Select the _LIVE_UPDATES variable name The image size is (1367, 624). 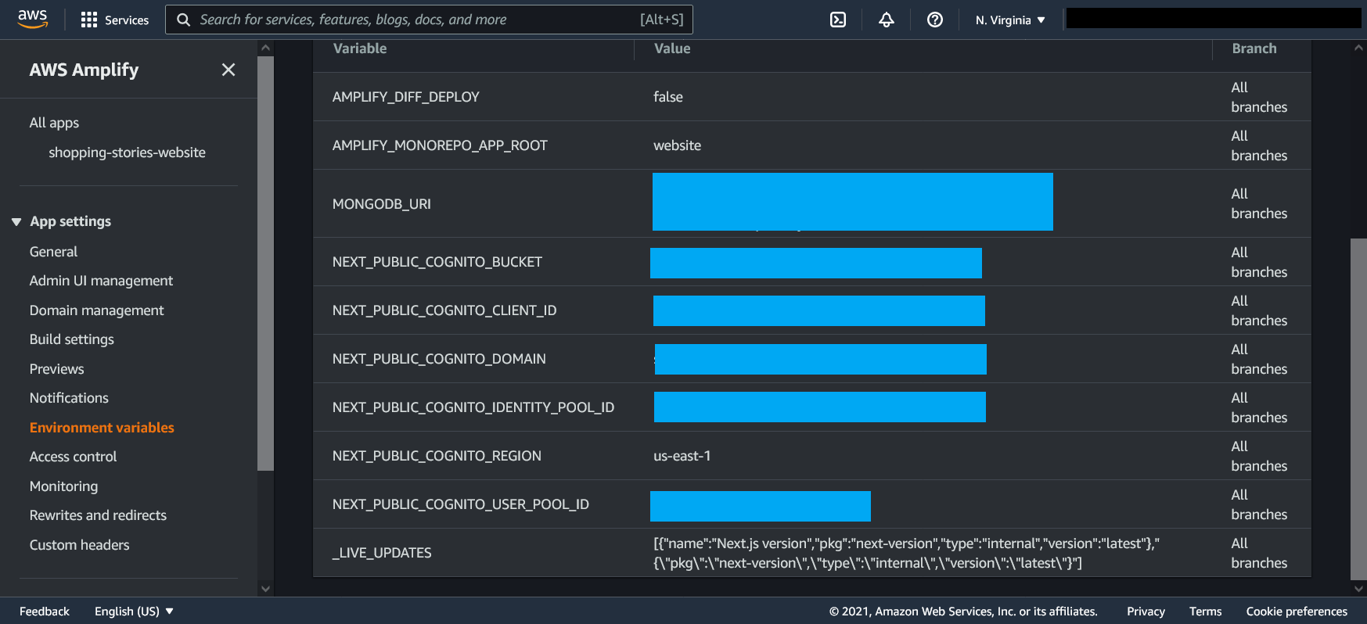[382, 553]
